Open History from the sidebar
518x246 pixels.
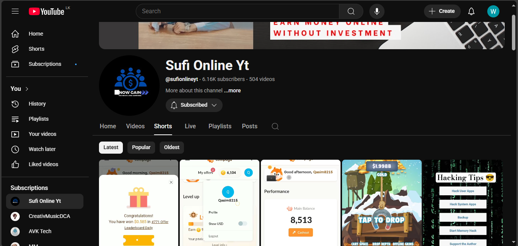point(45,104)
